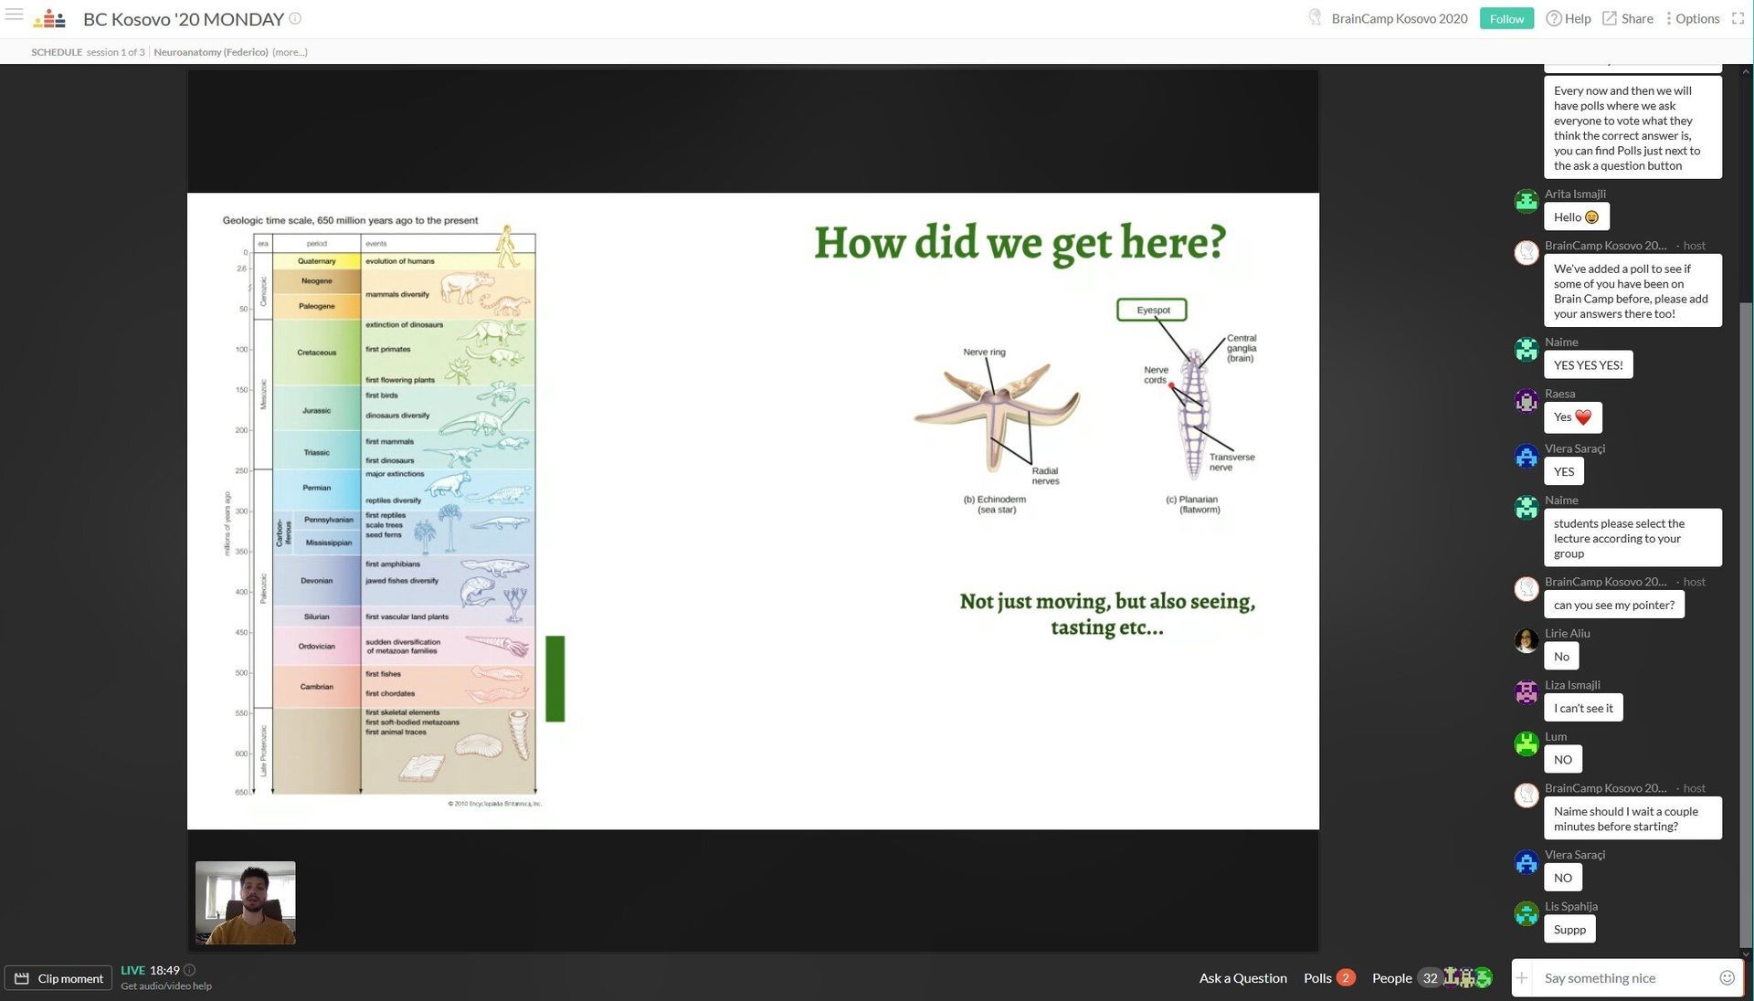Open the hamburger menu icon
This screenshot has width=1754, height=1001.
14,15
